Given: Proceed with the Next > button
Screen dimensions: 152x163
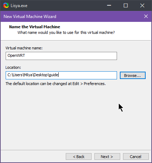Looking at the screenshot, I should click(107, 157).
